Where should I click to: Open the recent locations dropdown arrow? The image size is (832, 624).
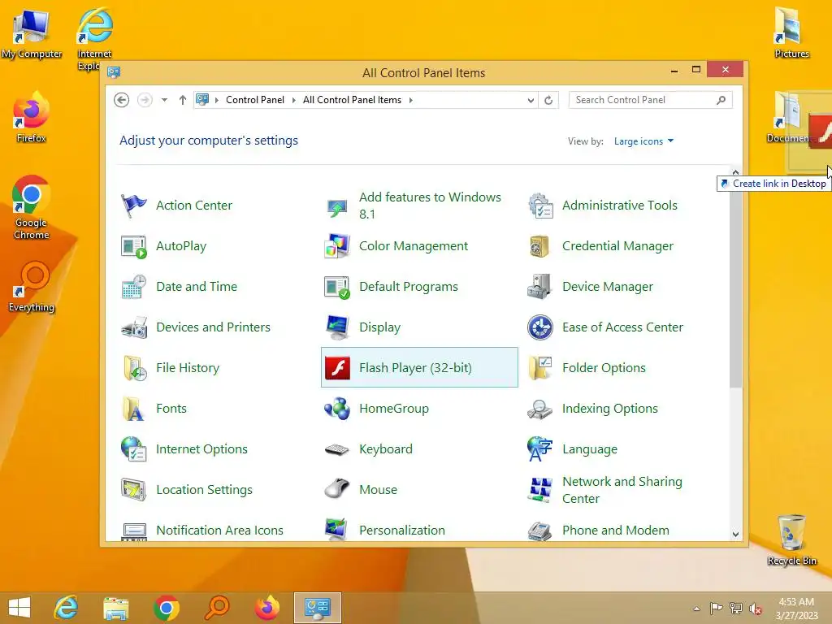tap(164, 100)
